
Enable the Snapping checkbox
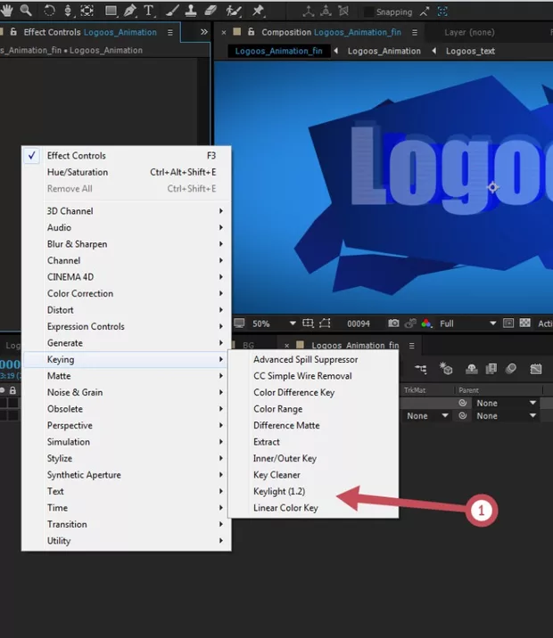pyautogui.click(x=368, y=12)
